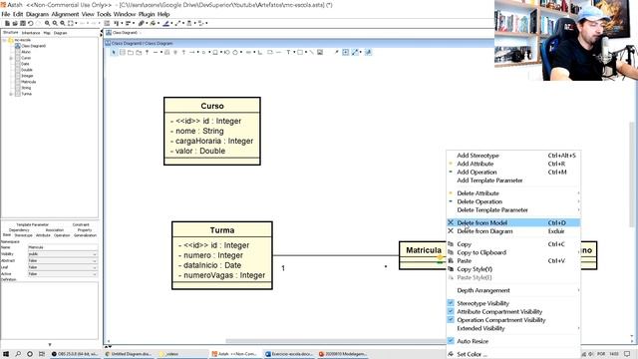
Task: Click the New file icon in main toolbar
Action: [7, 23]
